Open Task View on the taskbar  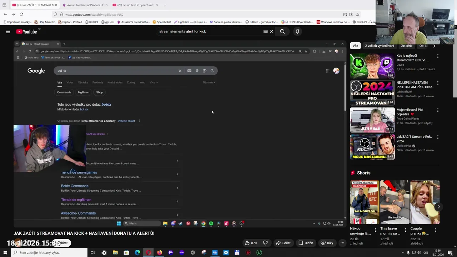[x=93, y=253]
